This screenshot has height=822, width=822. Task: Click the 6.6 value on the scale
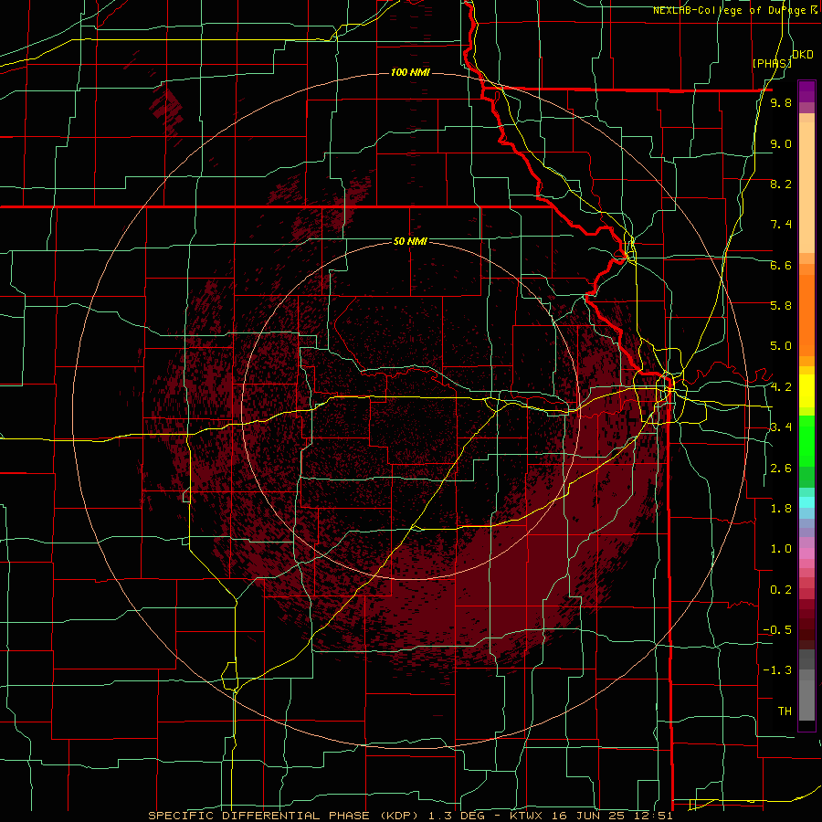pyautogui.click(x=781, y=265)
